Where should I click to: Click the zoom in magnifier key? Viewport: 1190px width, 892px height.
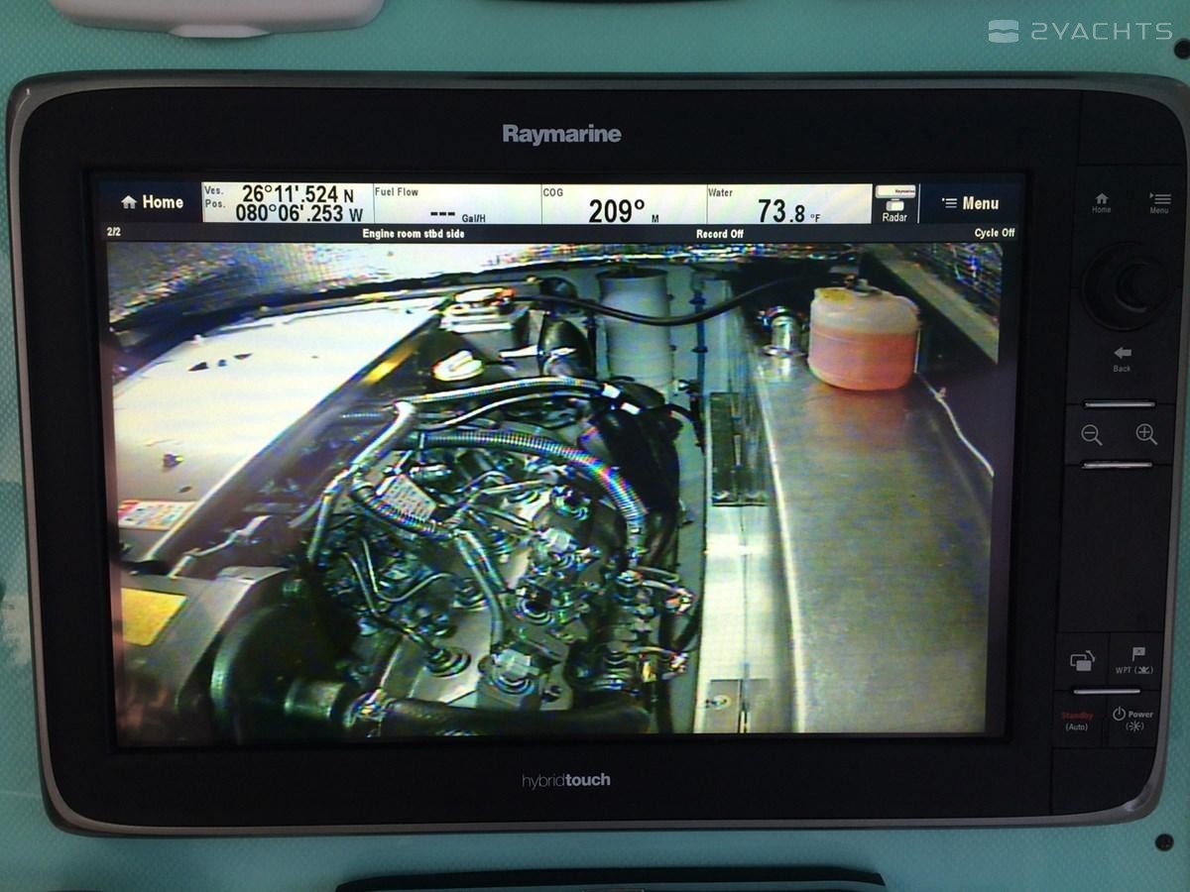(1146, 434)
